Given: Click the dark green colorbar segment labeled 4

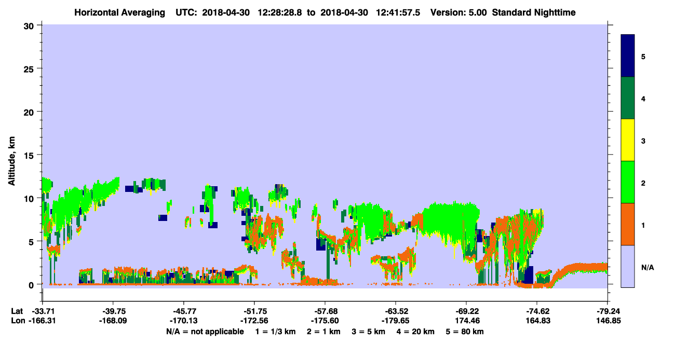Looking at the screenshot, I should (628, 98).
